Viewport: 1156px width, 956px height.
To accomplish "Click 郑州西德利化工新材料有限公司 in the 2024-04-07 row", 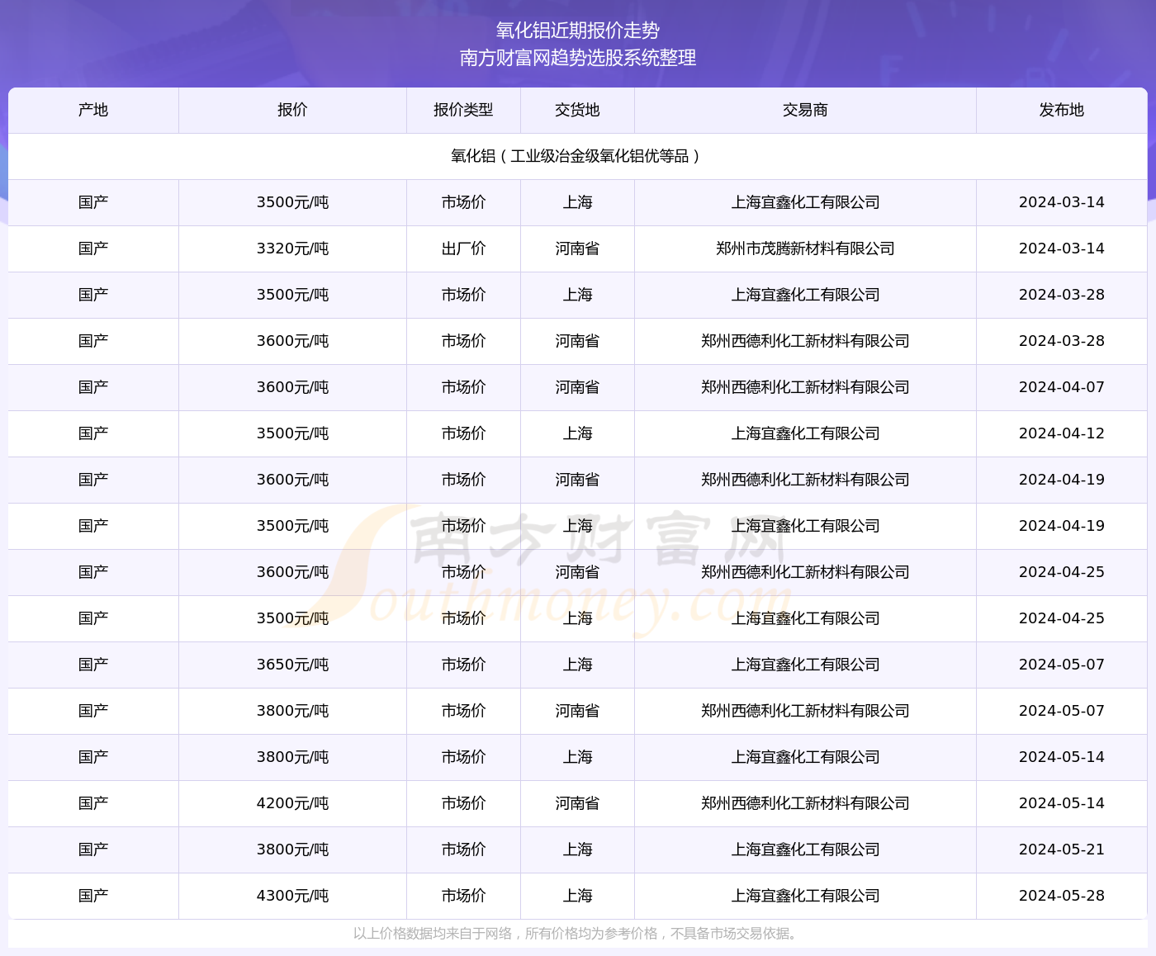I will [x=805, y=387].
